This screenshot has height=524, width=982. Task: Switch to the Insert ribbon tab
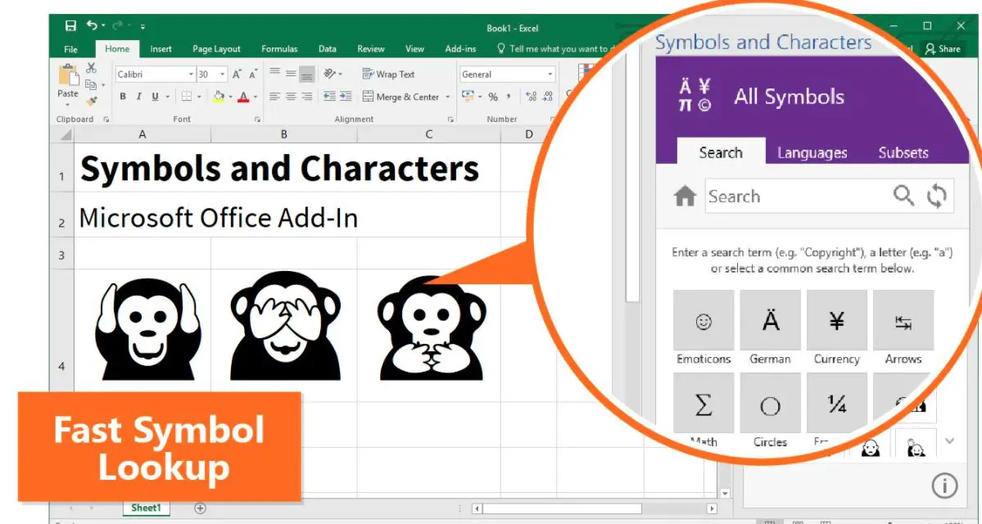161,49
